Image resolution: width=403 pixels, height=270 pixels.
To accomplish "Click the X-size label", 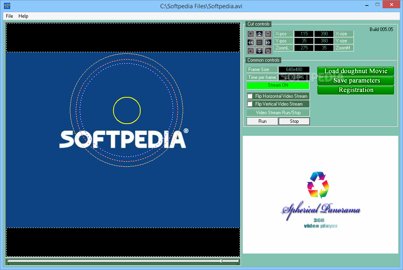I will [344, 34].
